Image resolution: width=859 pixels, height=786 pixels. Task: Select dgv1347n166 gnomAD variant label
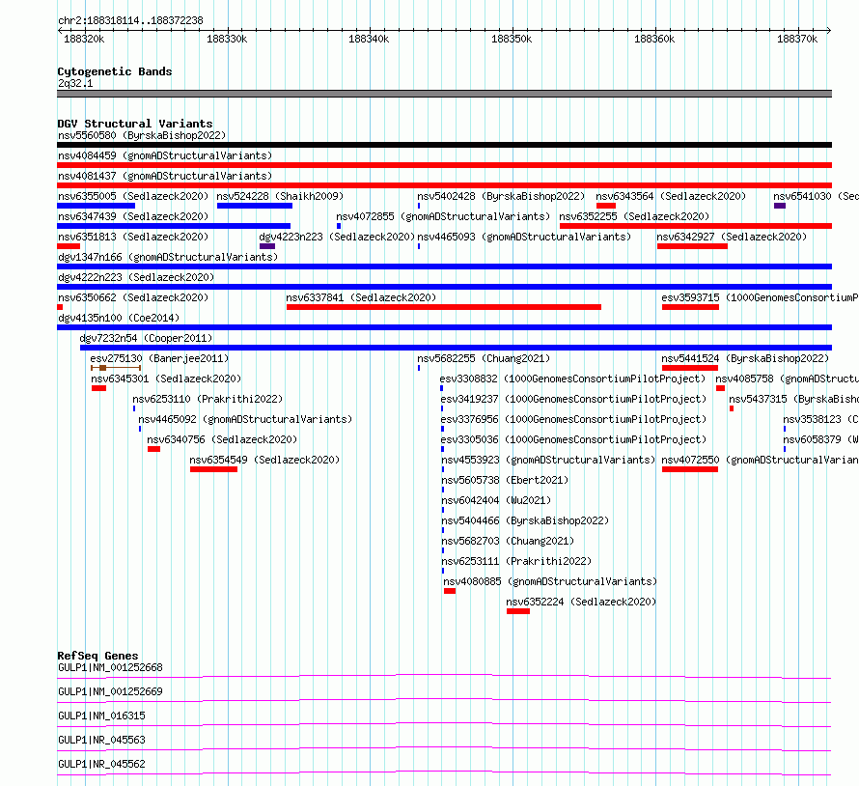(x=168, y=257)
